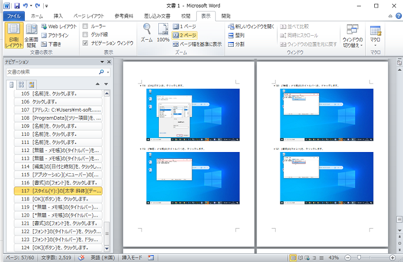403x262 pixels.
Task: Choose ページ幅を基準に表示
Action: pos(197,44)
